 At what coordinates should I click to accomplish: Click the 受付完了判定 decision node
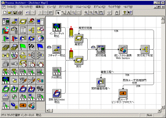tap(145, 49)
